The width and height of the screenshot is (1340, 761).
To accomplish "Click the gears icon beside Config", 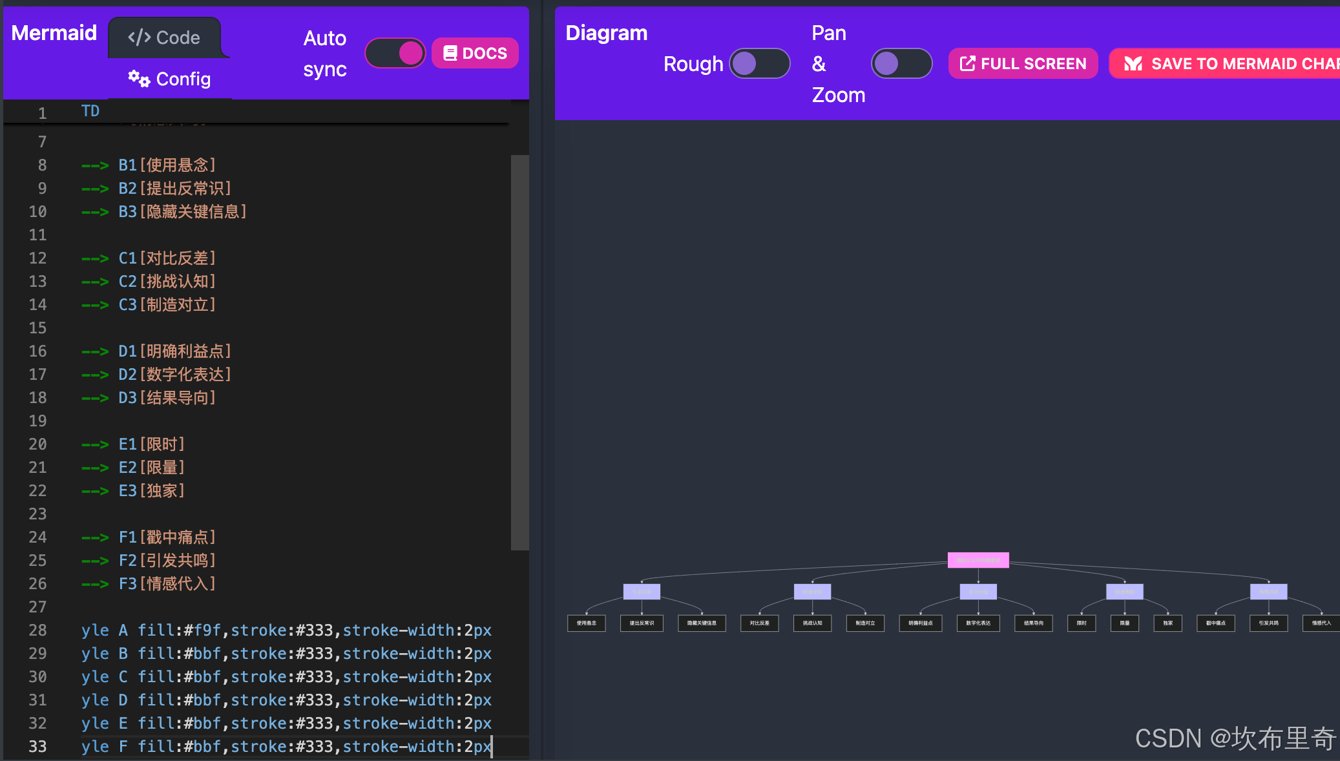I will coord(138,78).
